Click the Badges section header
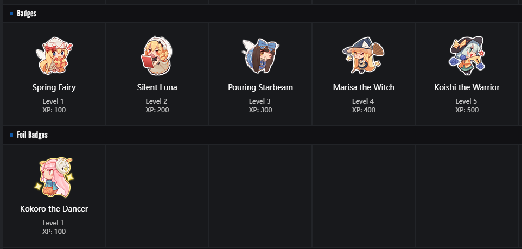 pyautogui.click(x=27, y=14)
